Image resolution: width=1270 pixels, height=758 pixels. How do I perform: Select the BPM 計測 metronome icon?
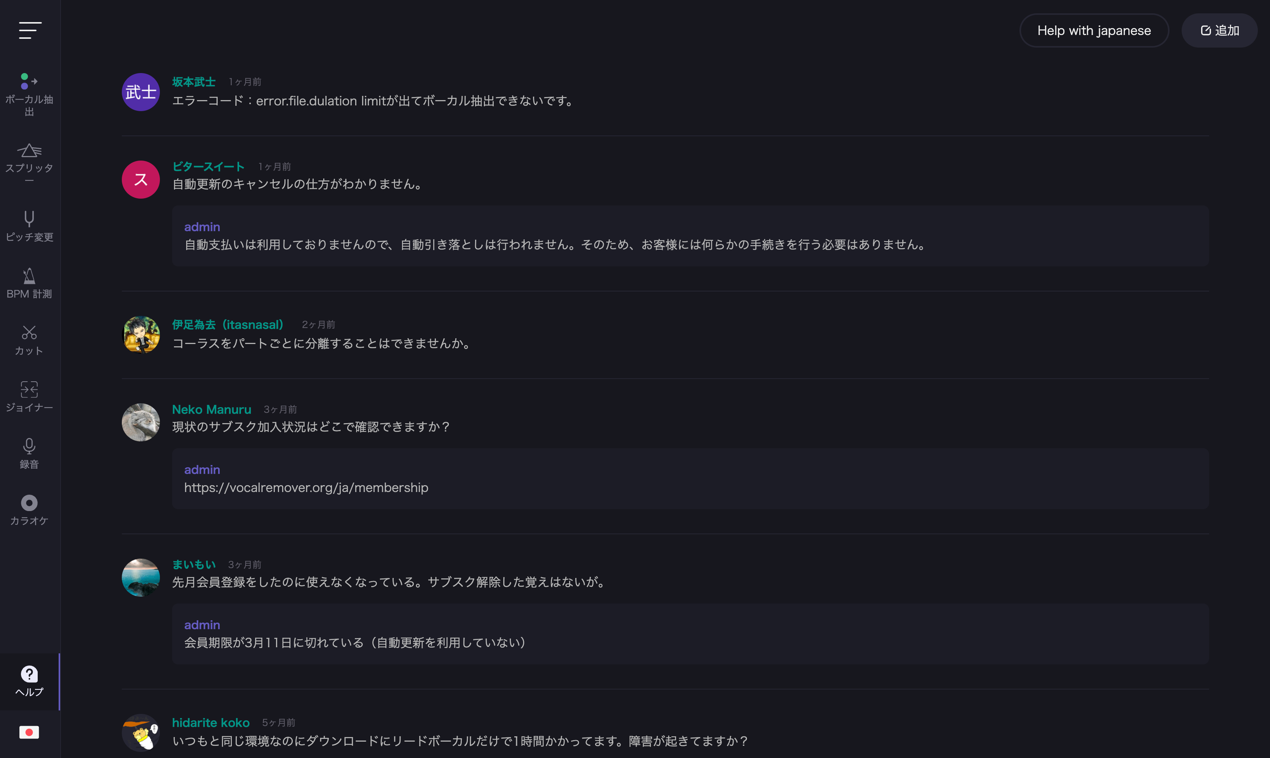click(x=29, y=283)
